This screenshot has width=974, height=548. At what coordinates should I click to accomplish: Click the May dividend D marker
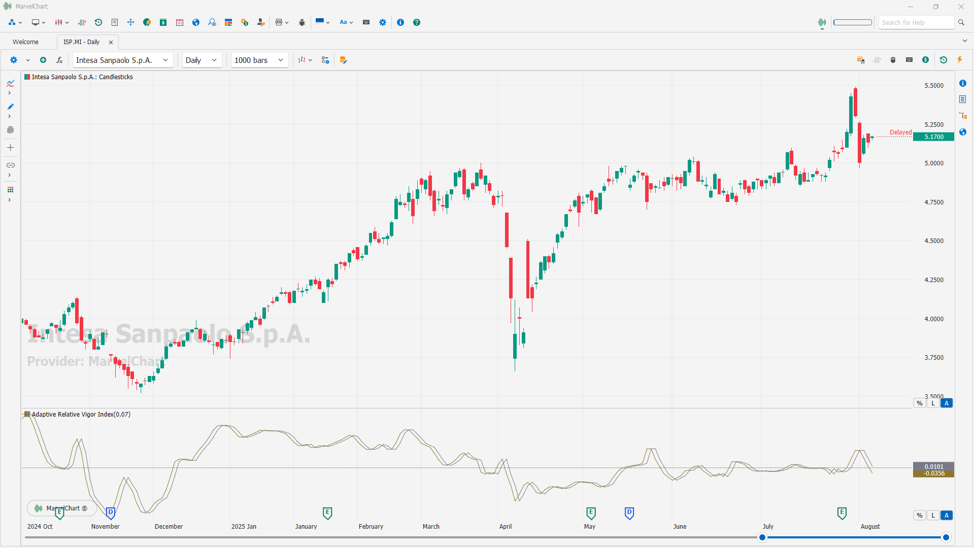(x=629, y=512)
